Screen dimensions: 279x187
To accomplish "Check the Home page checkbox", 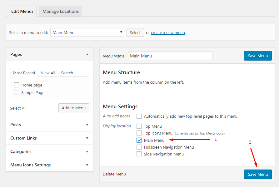I will pyautogui.click(x=17, y=85).
